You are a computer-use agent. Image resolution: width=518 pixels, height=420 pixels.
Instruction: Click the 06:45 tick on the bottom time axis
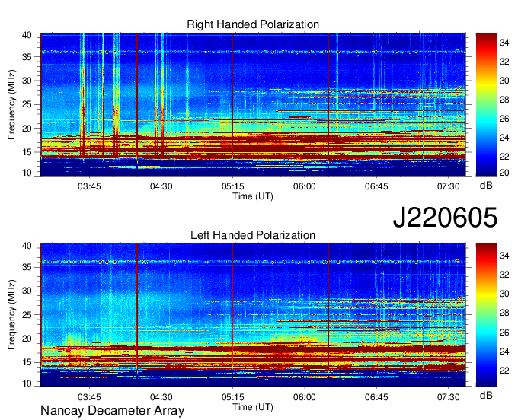(x=376, y=397)
